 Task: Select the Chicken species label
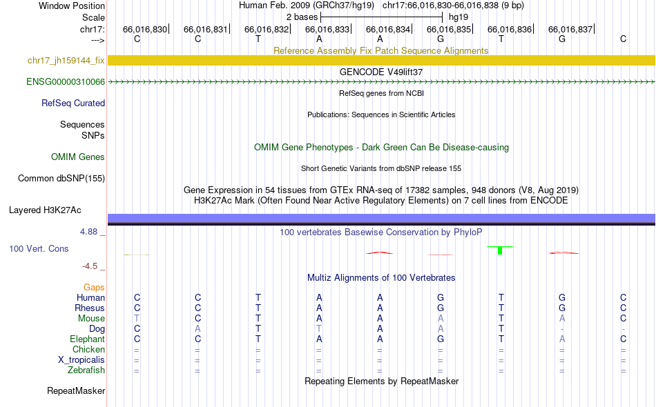click(88, 349)
